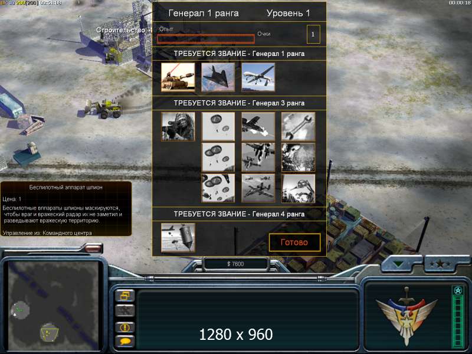Click the experience progress bar
Image resolution: width=472 pixels, height=354 pixels.
206,39
